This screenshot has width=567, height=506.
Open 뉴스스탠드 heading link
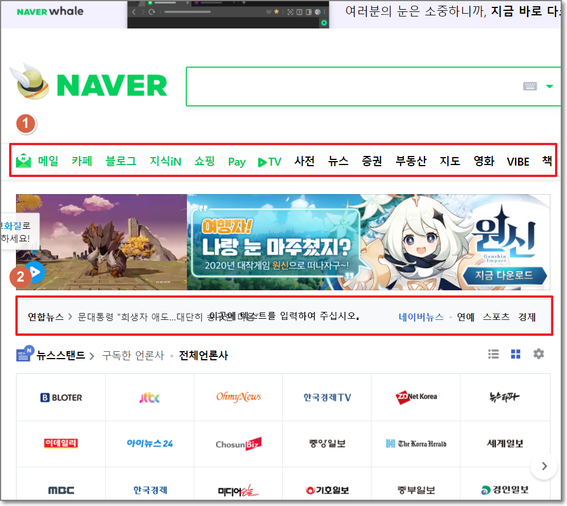click(x=61, y=355)
